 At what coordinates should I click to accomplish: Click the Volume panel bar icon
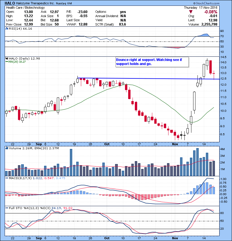coord(7,148)
